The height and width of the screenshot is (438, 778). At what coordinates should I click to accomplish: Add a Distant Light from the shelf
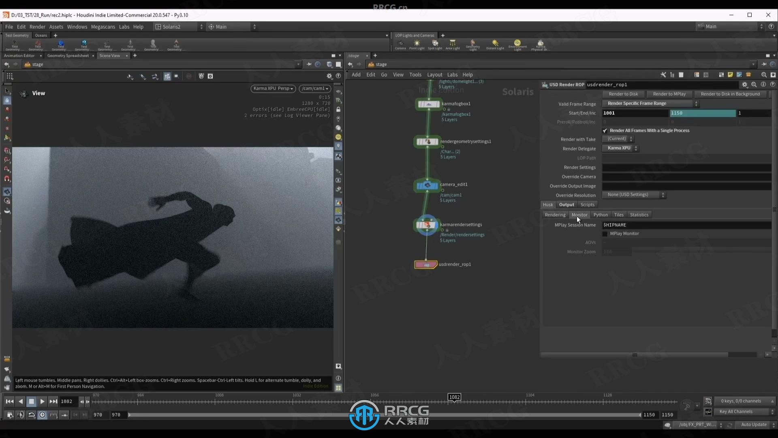pyautogui.click(x=495, y=45)
